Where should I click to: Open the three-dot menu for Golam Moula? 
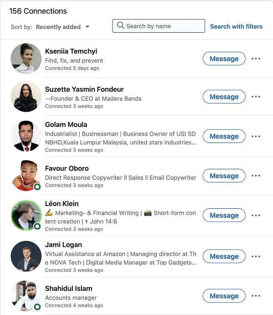[256, 136]
